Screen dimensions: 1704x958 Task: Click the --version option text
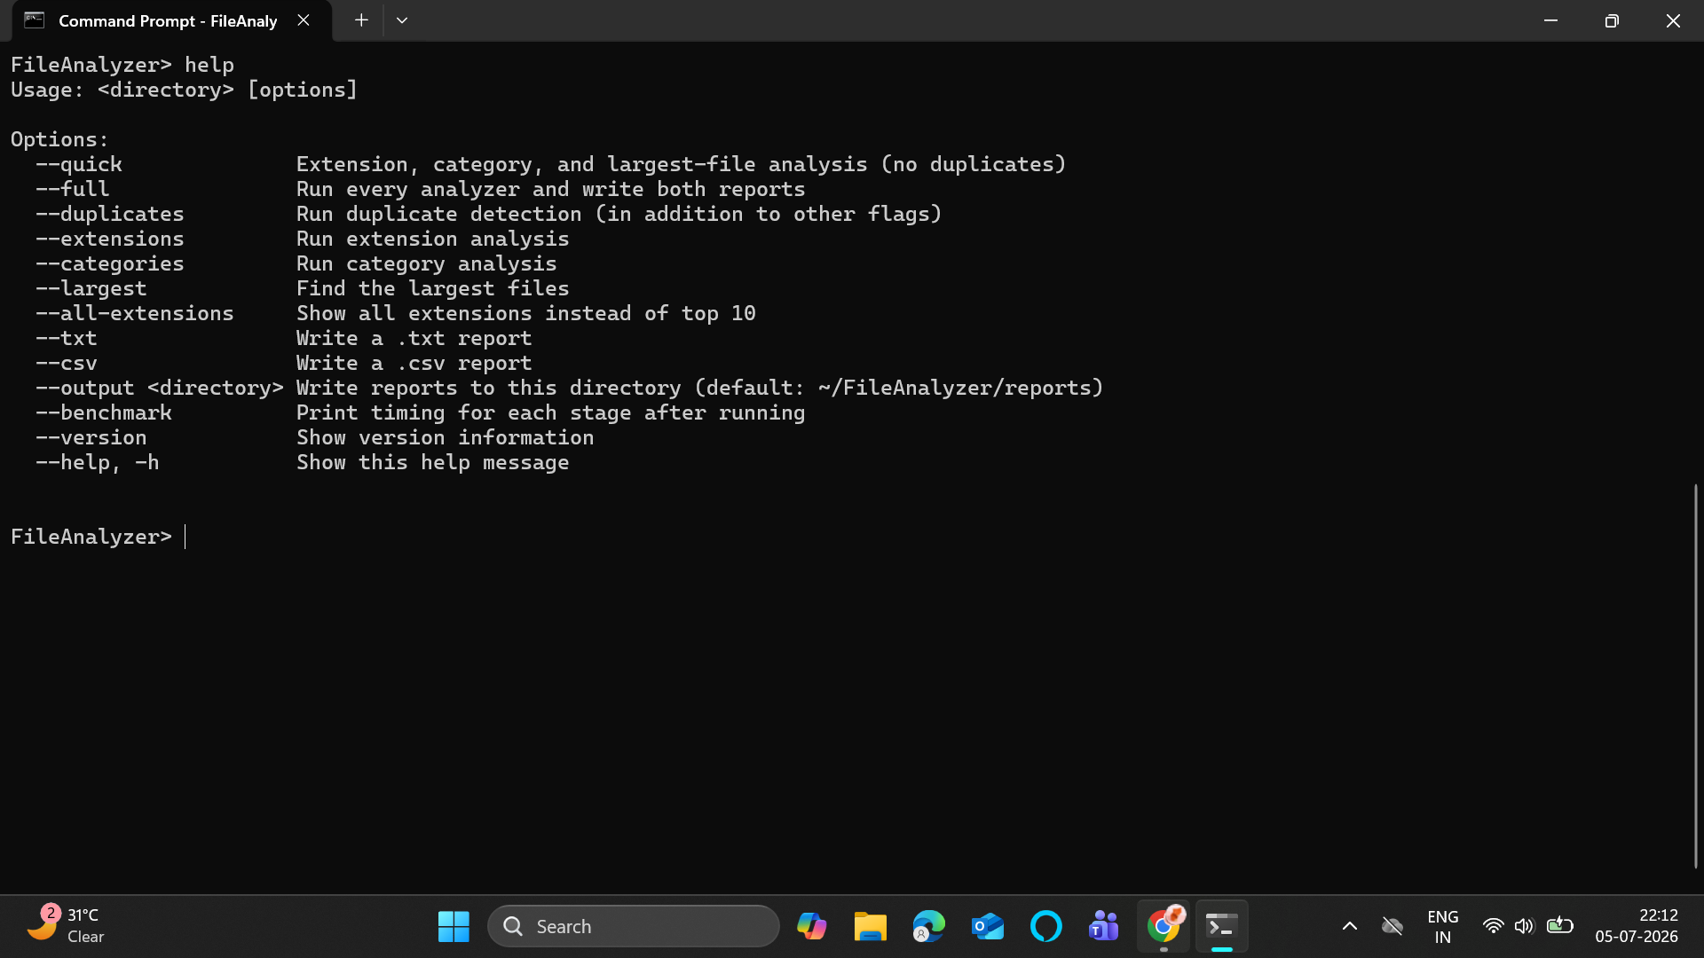point(91,437)
